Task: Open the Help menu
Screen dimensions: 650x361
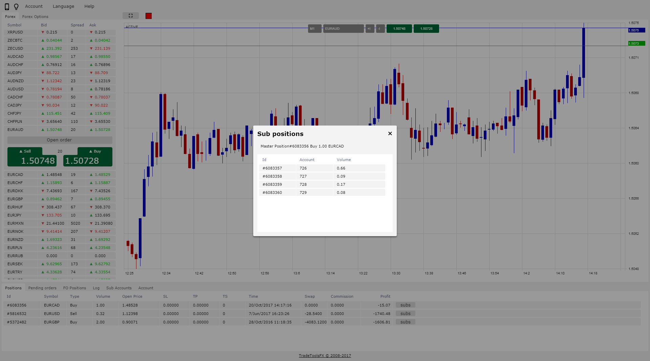Action: (x=89, y=6)
